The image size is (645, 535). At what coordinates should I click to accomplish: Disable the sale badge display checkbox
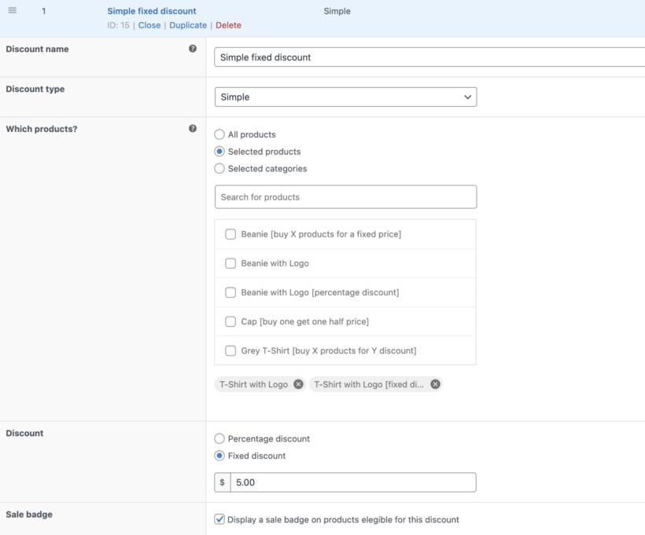[219, 519]
